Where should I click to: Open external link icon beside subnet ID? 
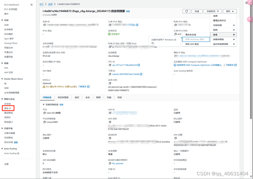(x=141, y=74)
